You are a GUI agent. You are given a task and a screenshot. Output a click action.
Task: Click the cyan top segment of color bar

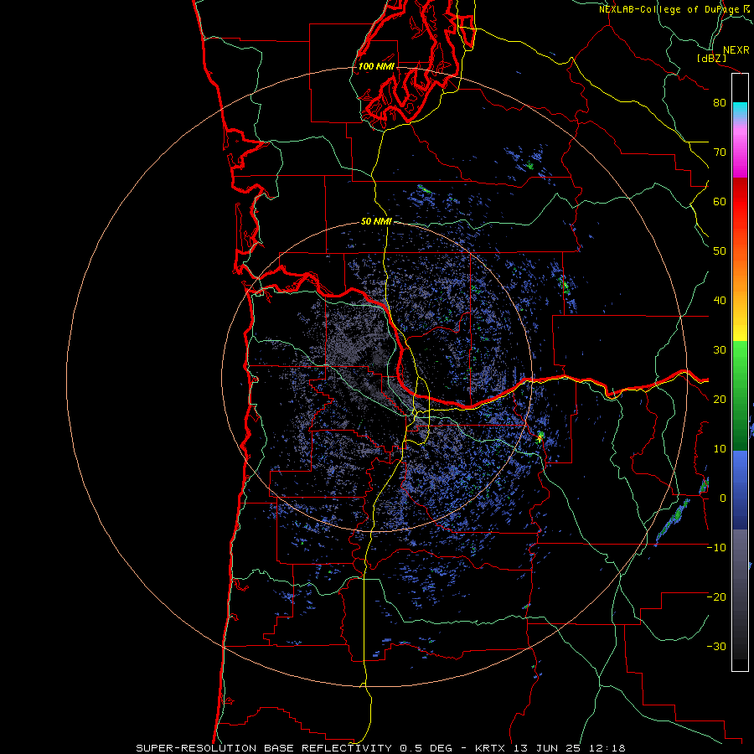pyautogui.click(x=740, y=111)
